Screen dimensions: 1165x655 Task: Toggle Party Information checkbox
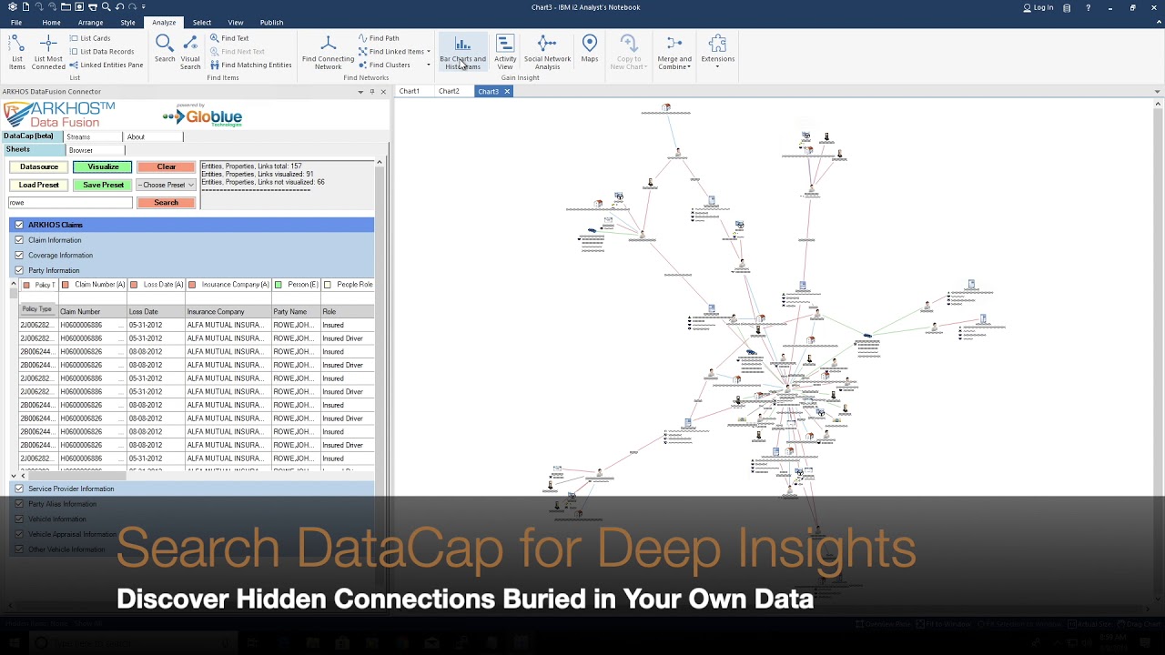(19, 270)
